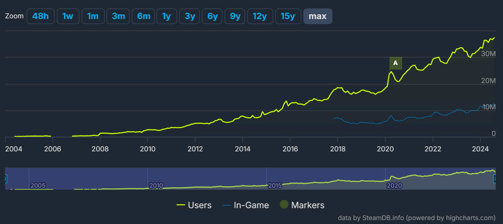Screen dimensions: 503x224
Task: Click the left navigator range handle
Action: [x=5, y=179]
